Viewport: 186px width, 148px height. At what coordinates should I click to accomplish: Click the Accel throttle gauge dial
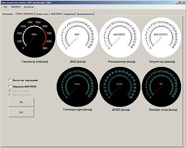click(120, 87)
